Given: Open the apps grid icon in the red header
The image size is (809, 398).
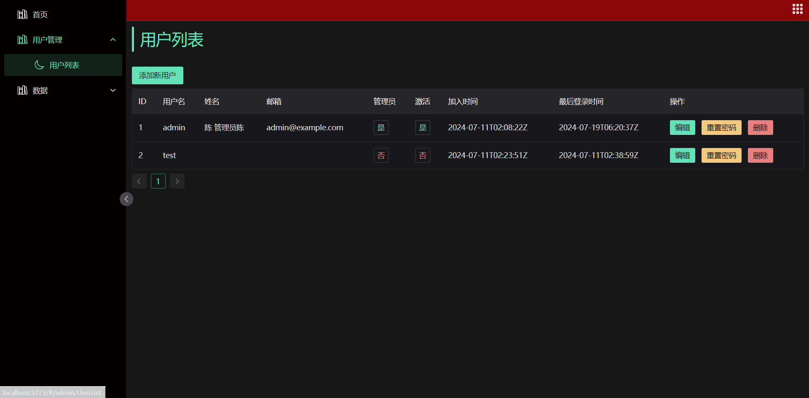Looking at the screenshot, I should click(797, 9).
